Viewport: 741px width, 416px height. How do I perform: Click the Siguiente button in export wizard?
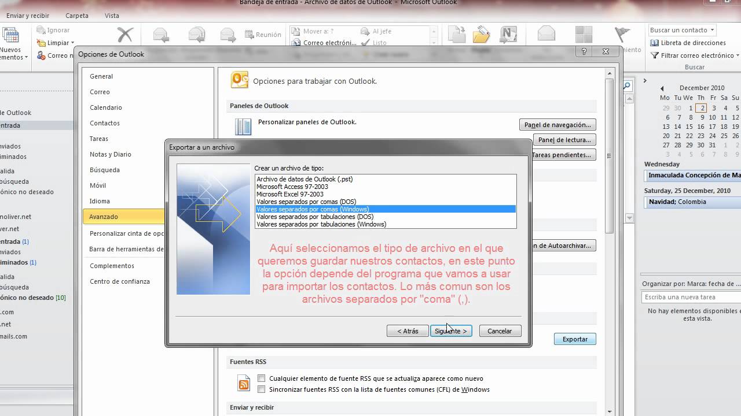(x=451, y=331)
